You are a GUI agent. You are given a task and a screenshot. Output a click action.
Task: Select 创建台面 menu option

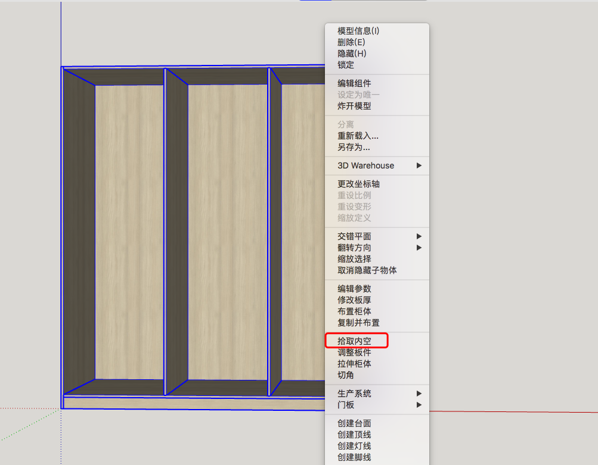pyautogui.click(x=354, y=423)
